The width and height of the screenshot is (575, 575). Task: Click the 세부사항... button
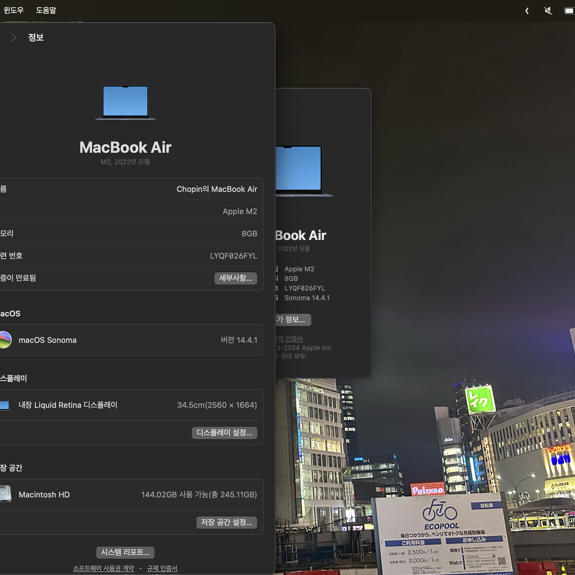click(x=235, y=278)
